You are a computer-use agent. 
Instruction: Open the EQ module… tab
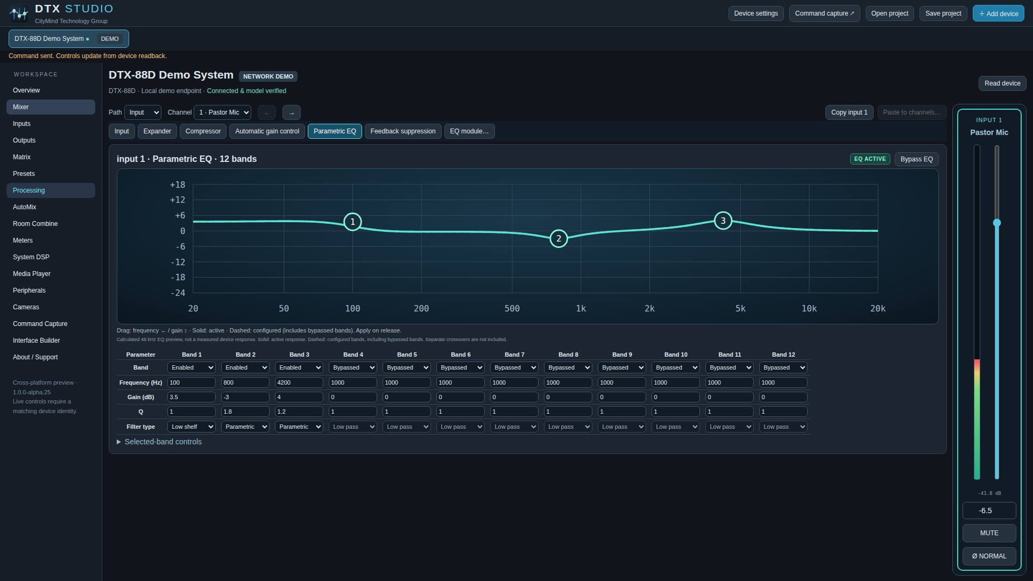coord(469,131)
